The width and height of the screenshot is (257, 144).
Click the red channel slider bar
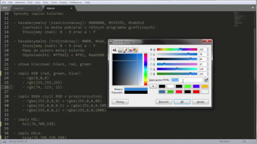pos(177,64)
